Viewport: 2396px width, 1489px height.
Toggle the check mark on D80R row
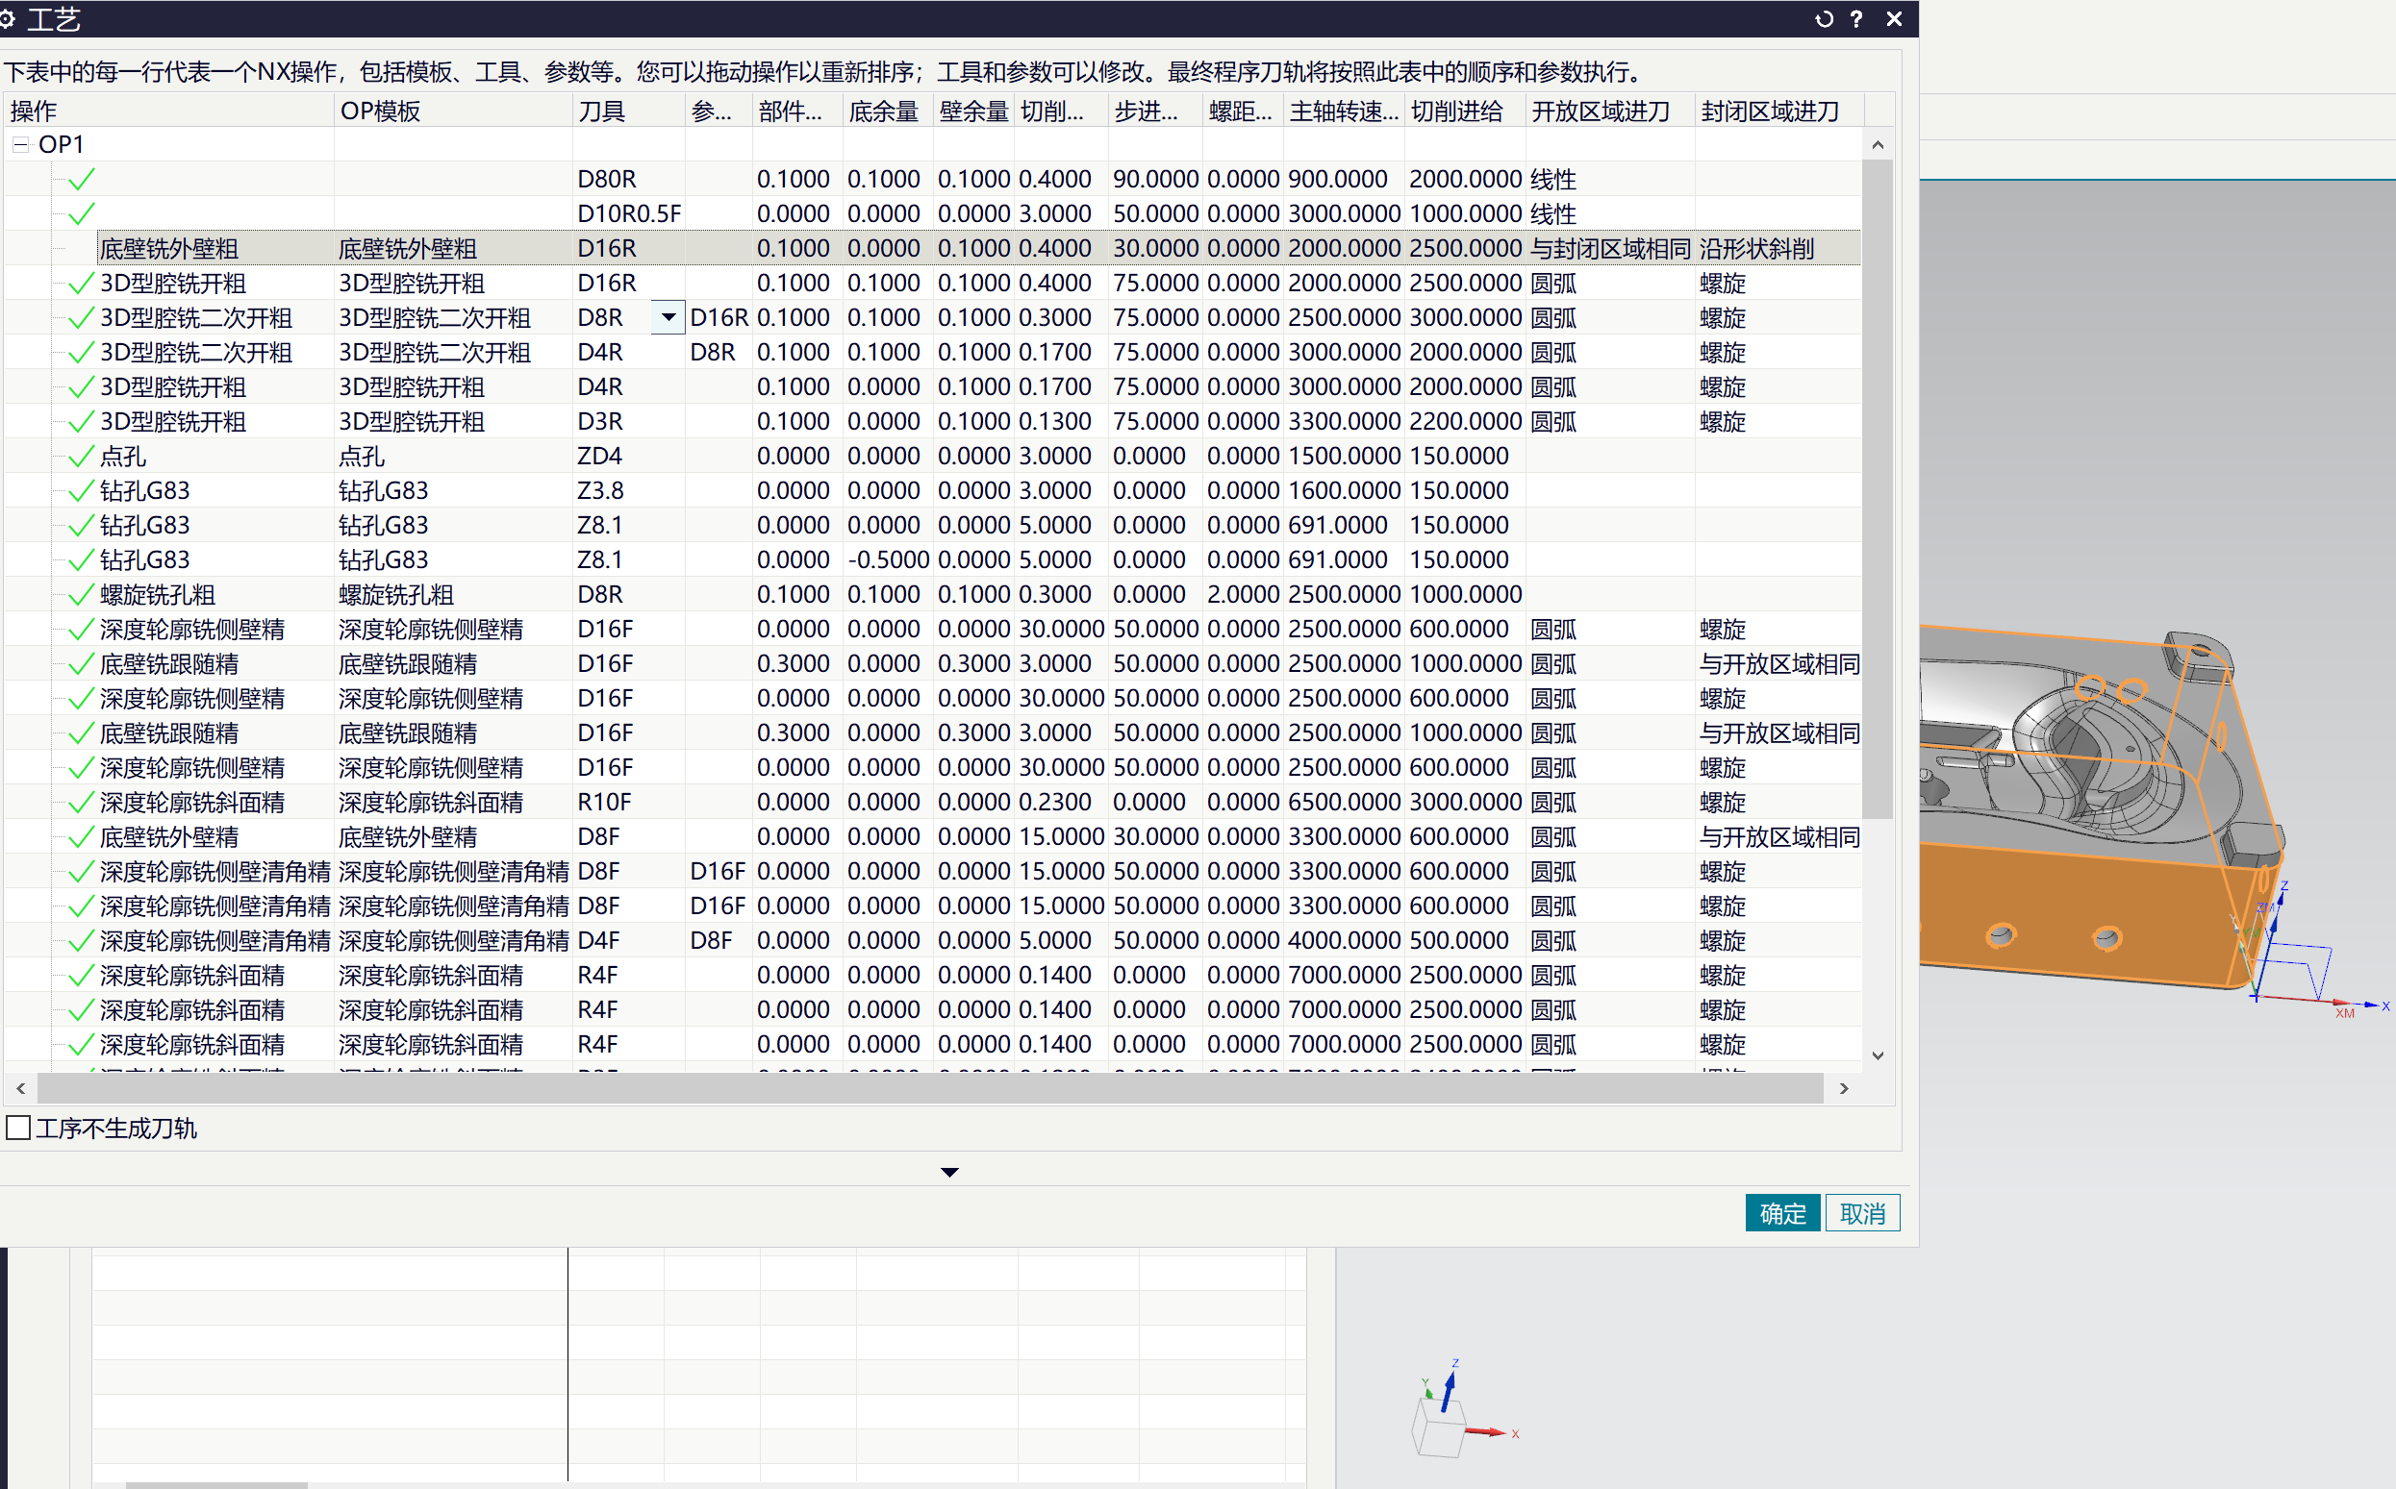pyautogui.click(x=82, y=179)
